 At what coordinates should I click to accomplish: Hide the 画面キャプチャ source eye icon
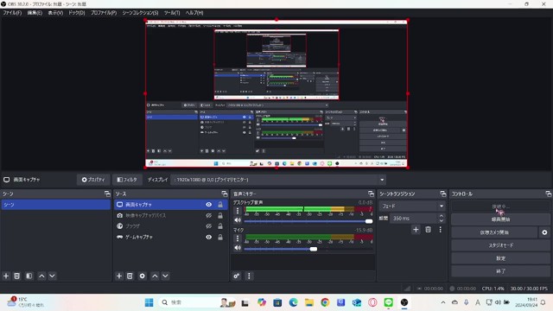click(x=209, y=205)
